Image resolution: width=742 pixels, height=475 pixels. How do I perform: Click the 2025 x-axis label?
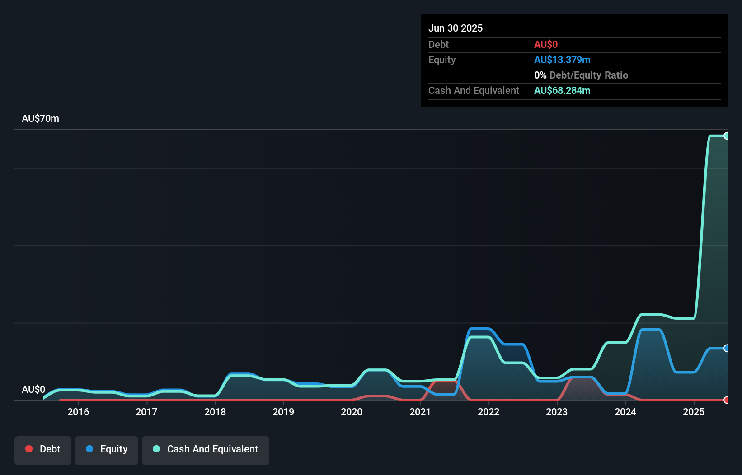[694, 412]
